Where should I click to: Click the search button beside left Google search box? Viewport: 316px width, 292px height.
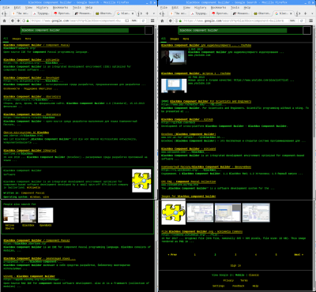click(149, 30)
